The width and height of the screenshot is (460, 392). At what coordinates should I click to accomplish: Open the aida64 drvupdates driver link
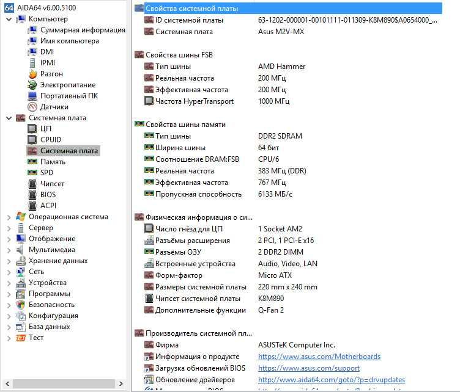(332, 380)
